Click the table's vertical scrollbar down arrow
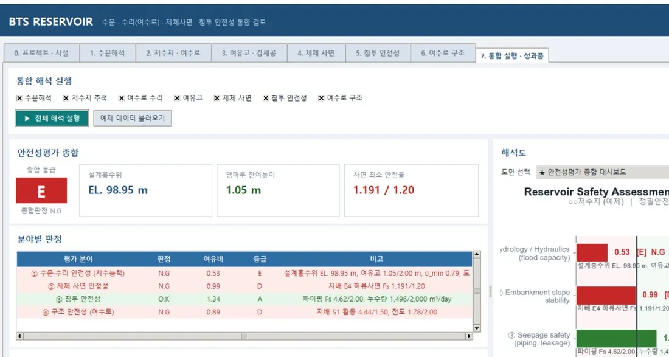The width and height of the screenshot is (669, 357). pos(477,328)
